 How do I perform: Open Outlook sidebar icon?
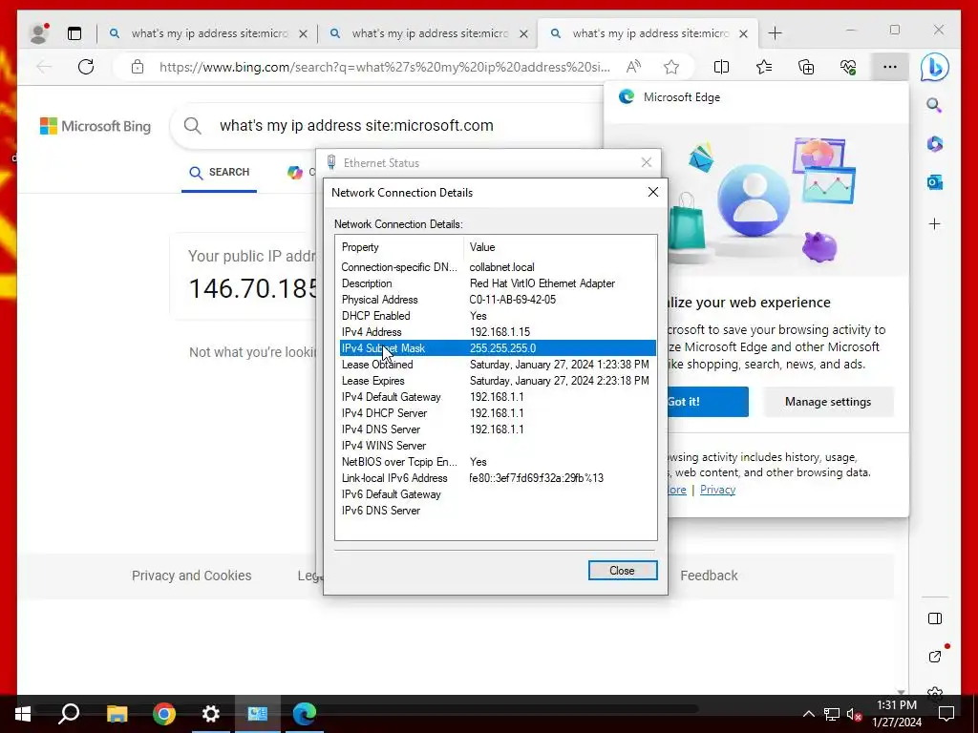(x=934, y=182)
